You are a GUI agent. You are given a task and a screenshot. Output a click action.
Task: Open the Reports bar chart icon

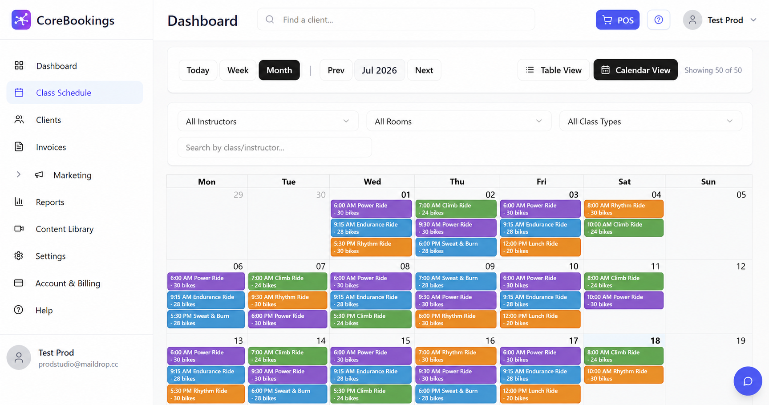[x=19, y=202]
